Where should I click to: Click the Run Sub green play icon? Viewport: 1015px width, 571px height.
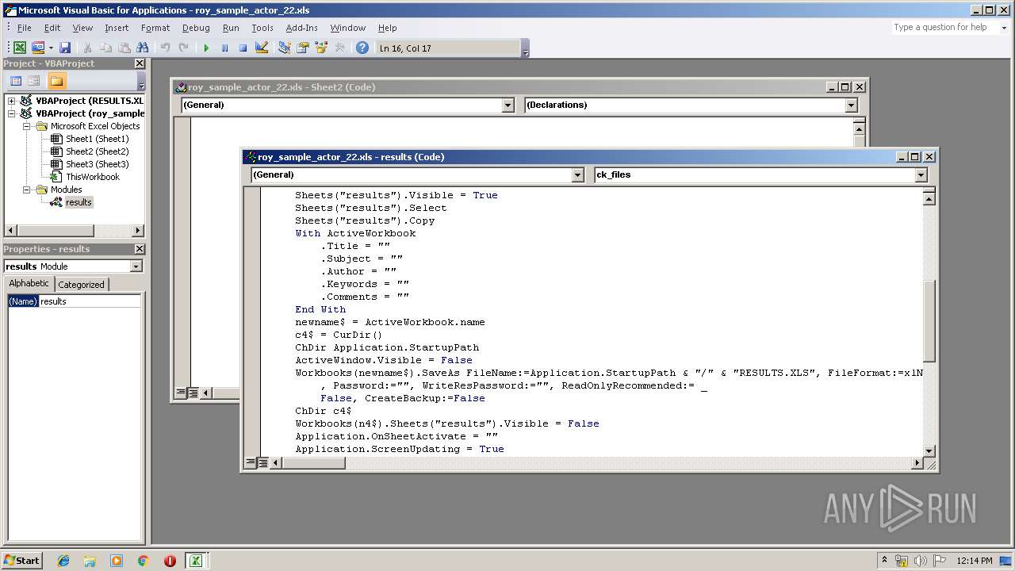click(x=206, y=48)
